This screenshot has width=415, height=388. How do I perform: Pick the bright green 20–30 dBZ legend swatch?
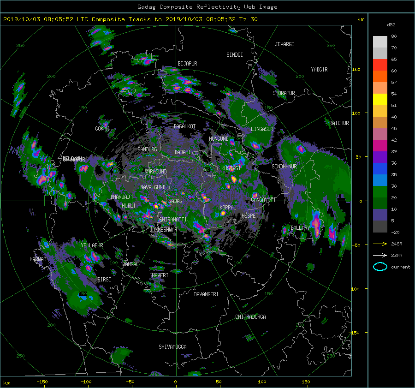[x=380, y=191]
